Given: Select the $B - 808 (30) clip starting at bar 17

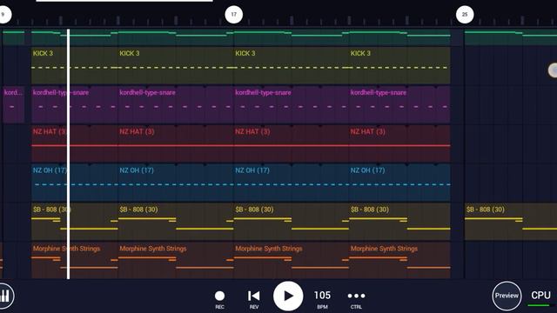Looking at the screenshot, I should [292, 222].
